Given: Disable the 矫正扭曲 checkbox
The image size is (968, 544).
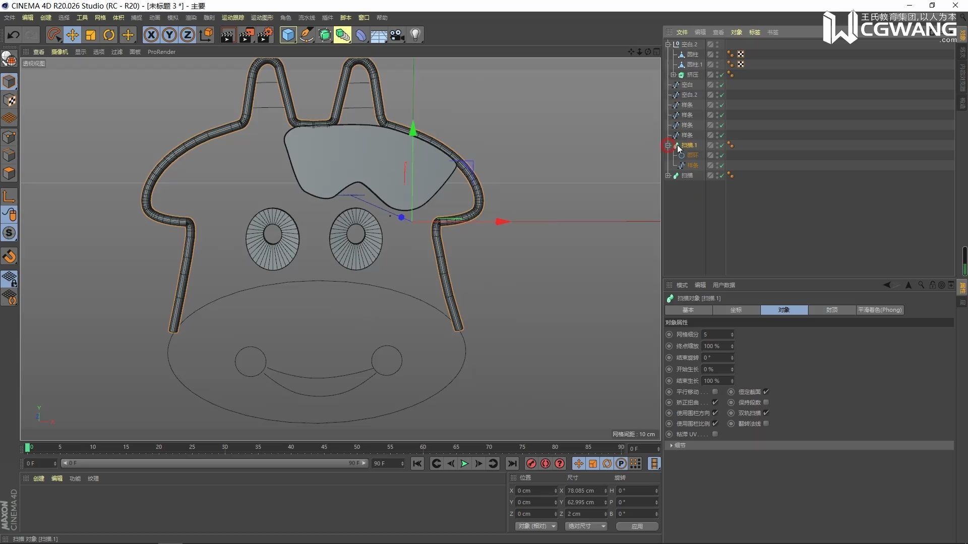Looking at the screenshot, I should coord(715,402).
